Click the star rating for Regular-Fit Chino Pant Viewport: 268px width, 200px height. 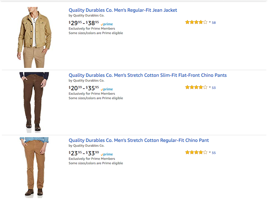tap(196, 152)
